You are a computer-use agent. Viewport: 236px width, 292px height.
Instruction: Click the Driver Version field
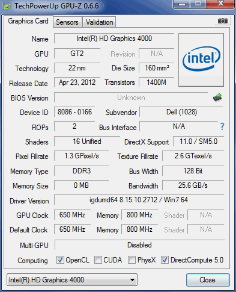tap(139, 200)
